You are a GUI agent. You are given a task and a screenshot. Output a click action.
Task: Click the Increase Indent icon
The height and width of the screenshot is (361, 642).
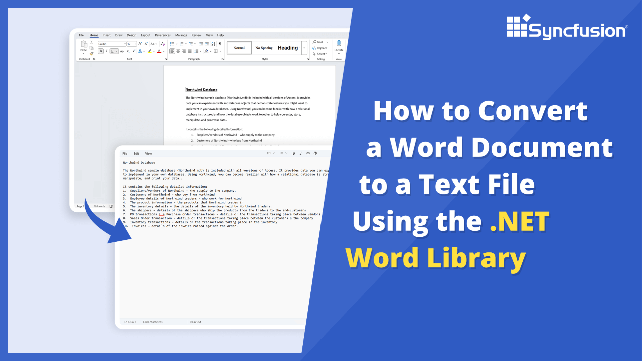207,44
